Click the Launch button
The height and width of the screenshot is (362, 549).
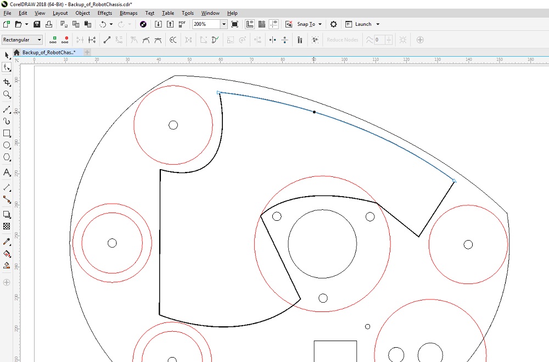pyautogui.click(x=363, y=24)
